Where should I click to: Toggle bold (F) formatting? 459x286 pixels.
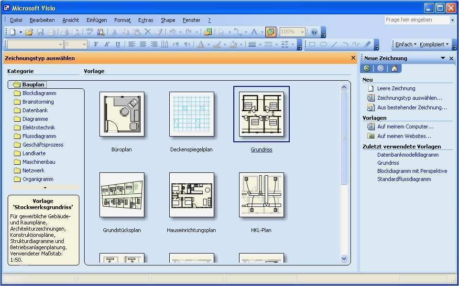[96, 44]
